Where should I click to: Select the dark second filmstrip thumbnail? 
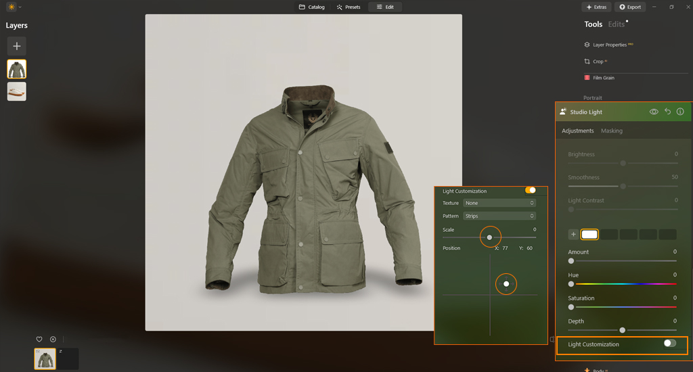click(68, 358)
